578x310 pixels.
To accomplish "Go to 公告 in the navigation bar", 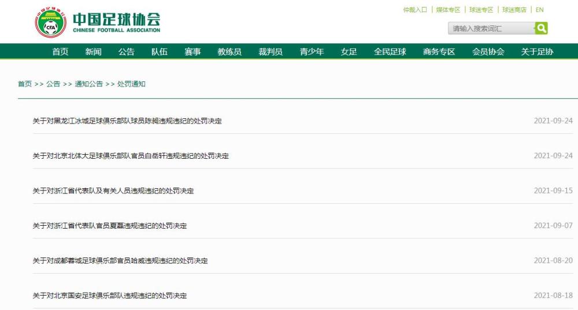I will [x=127, y=52].
